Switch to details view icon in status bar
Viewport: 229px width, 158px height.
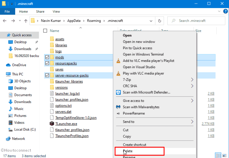point(219,155)
